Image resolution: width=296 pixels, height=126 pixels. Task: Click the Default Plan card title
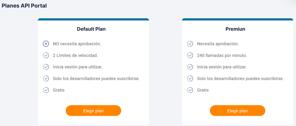coord(91,29)
